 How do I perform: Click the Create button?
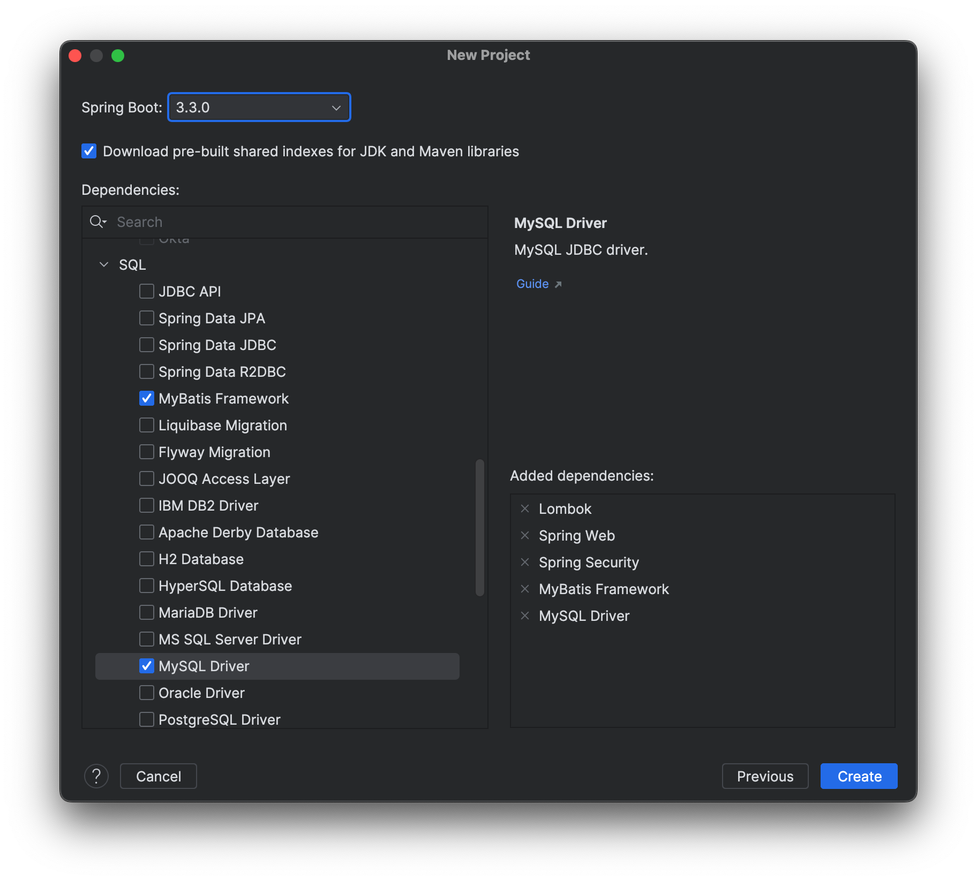coord(859,776)
